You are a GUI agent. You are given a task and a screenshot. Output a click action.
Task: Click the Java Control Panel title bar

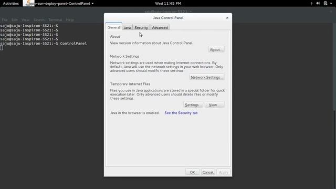pos(168,18)
